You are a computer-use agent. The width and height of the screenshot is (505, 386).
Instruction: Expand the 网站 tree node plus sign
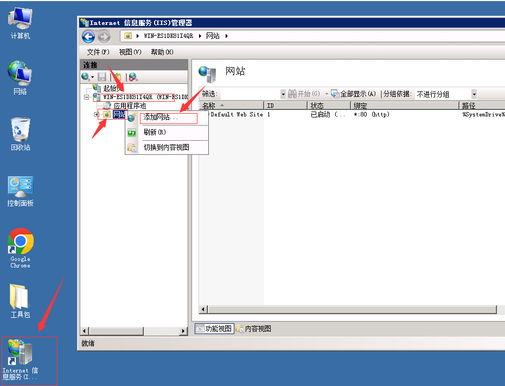point(97,114)
